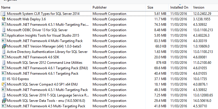Select Microsoft System CLR Types for SQL Server 2014
218x109 pixels.
43,14
